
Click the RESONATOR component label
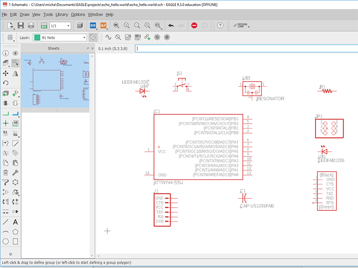coord(270,99)
